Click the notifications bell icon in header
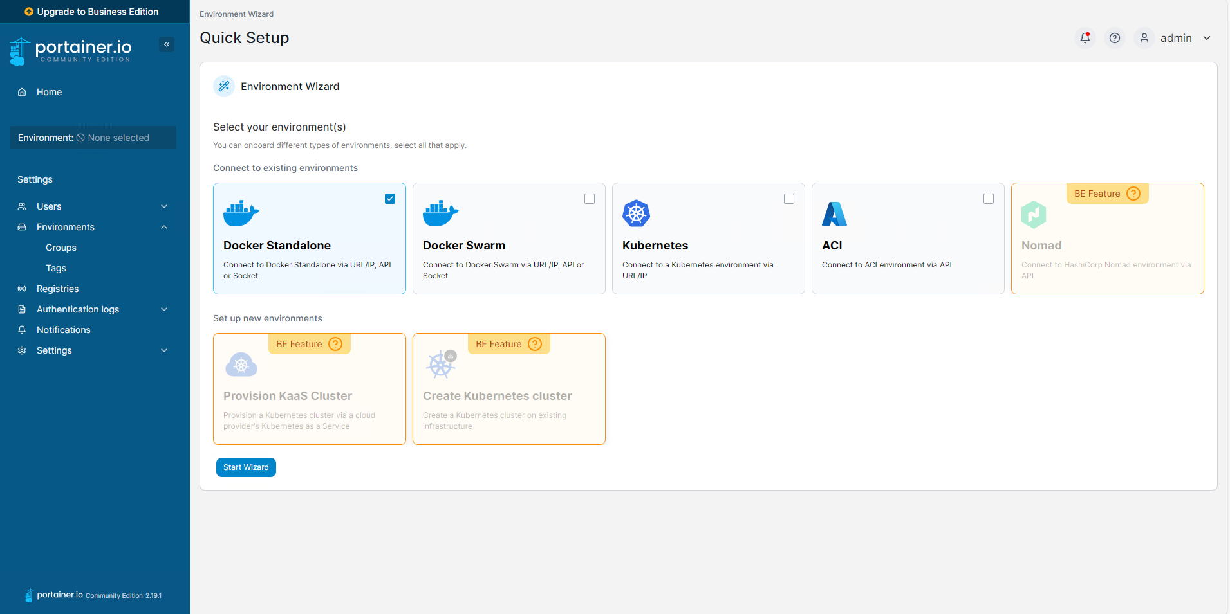 tap(1085, 38)
